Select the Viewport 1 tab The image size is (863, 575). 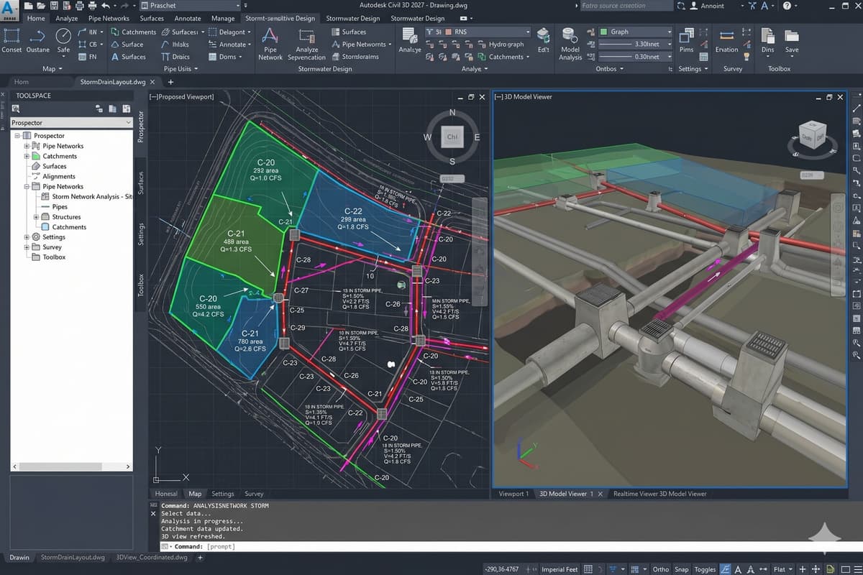click(x=513, y=494)
